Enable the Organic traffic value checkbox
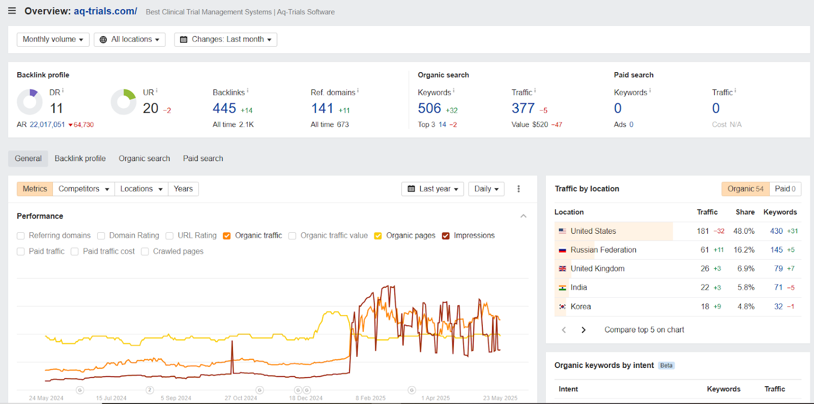This screenshot has width=814, height=404. point(292,236)
